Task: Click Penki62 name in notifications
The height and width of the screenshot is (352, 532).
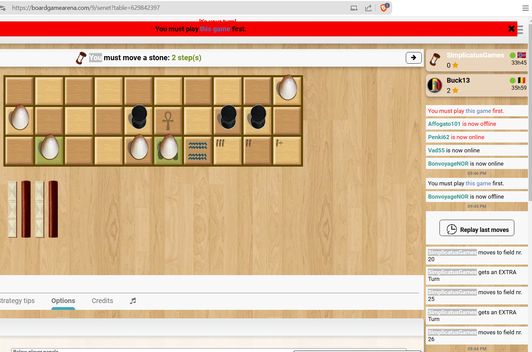Action: point(438,137)
